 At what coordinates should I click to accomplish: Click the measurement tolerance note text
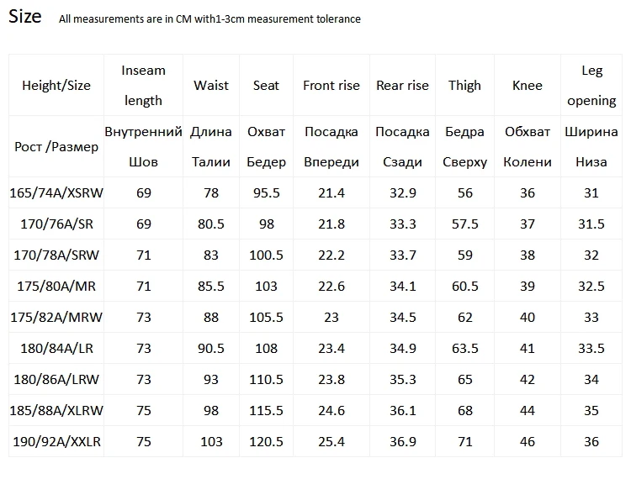(x=209, y=18)
